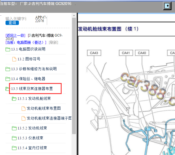Expand 13.5.2 发动机线束
This screenshot has width=175, height=155.
[32, 128]
